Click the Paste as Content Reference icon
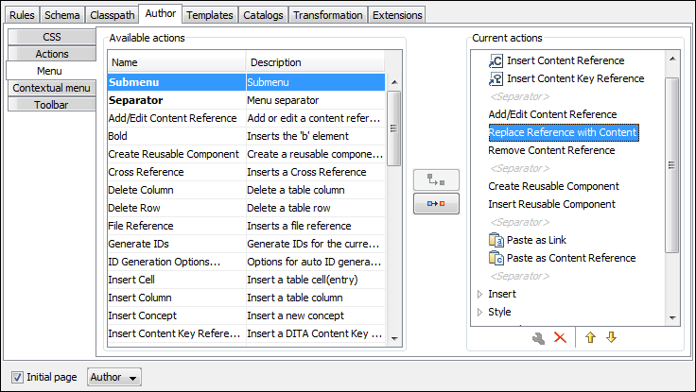 pyautogui.click(x=496, y=258)
